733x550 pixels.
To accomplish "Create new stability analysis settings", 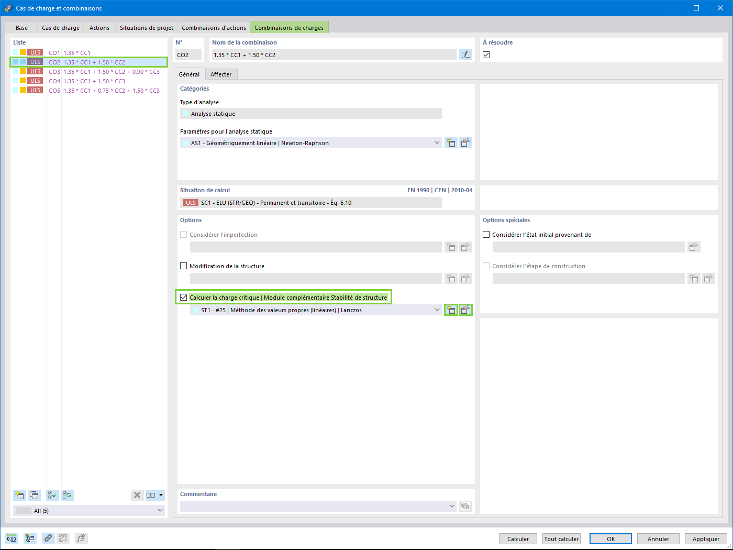I will 451,310.
